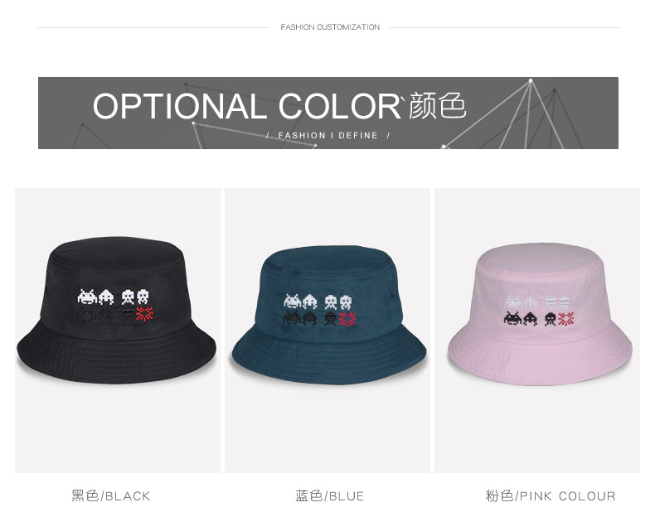Viewport: 655px width, 512px height.
Task: Click the red invader icon on blue hat
Action: [x=347, y=319]
